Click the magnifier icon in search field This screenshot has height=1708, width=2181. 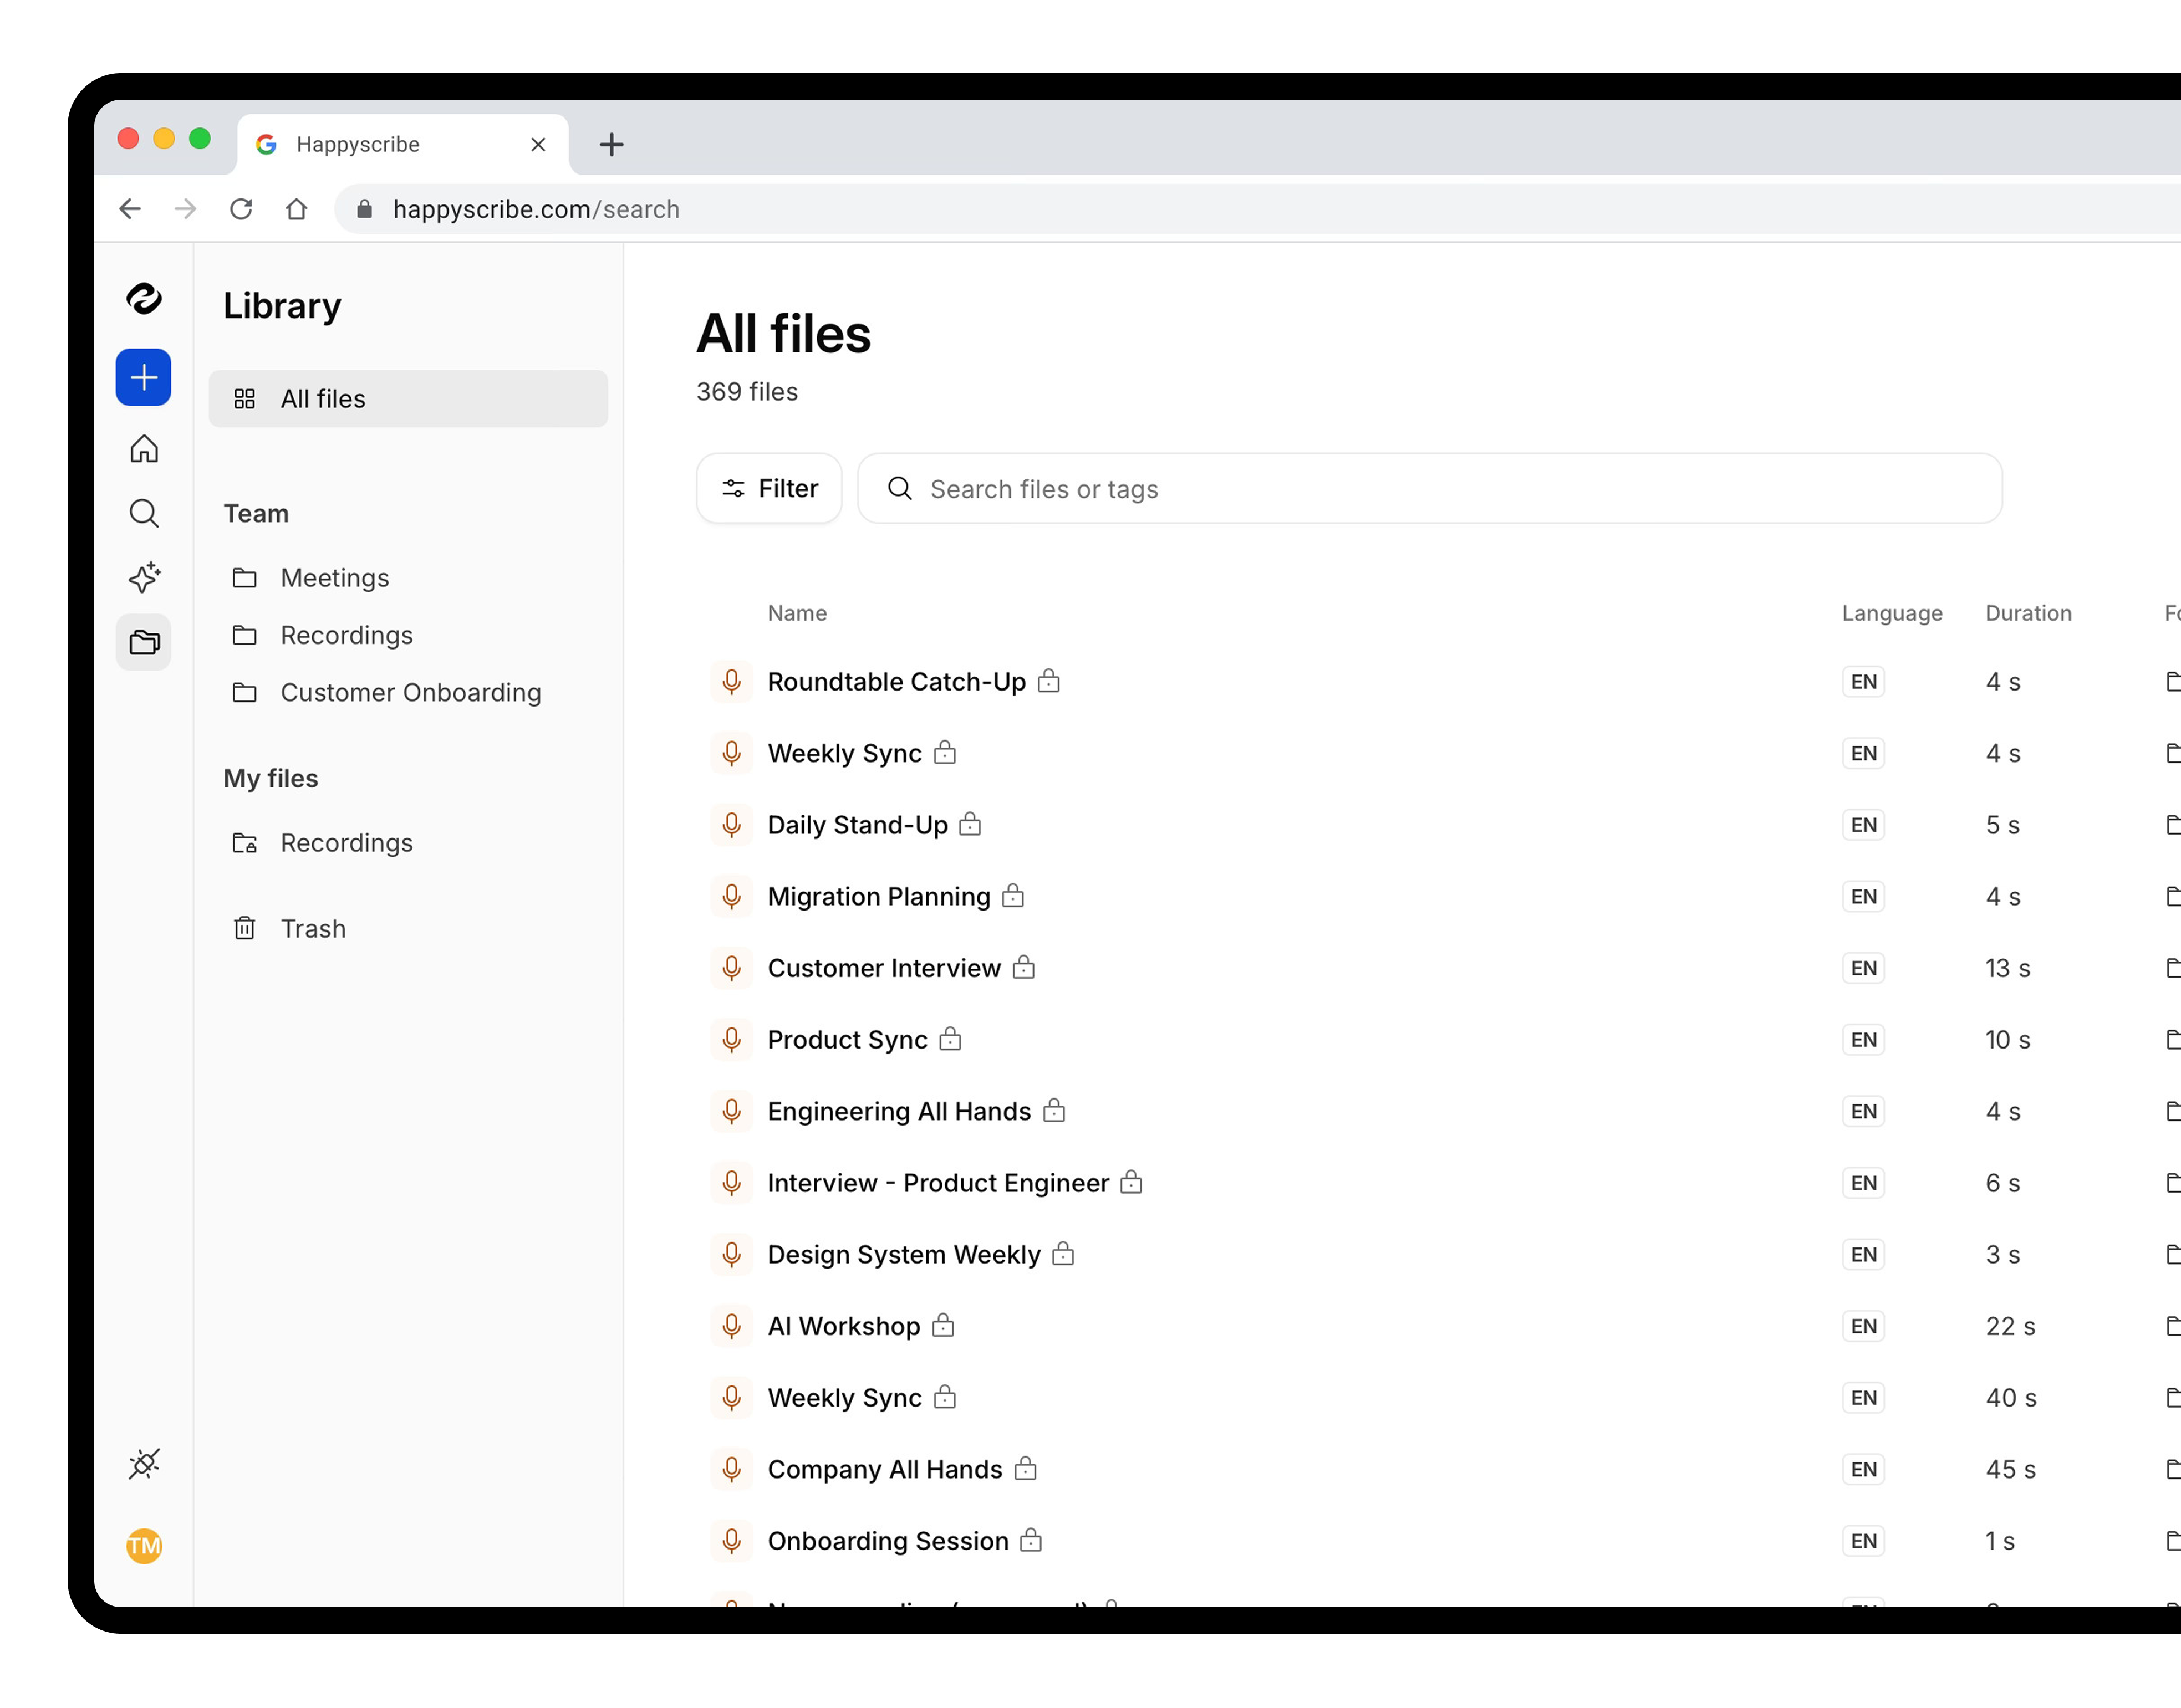pyautogui.click(x=899, y=488)
